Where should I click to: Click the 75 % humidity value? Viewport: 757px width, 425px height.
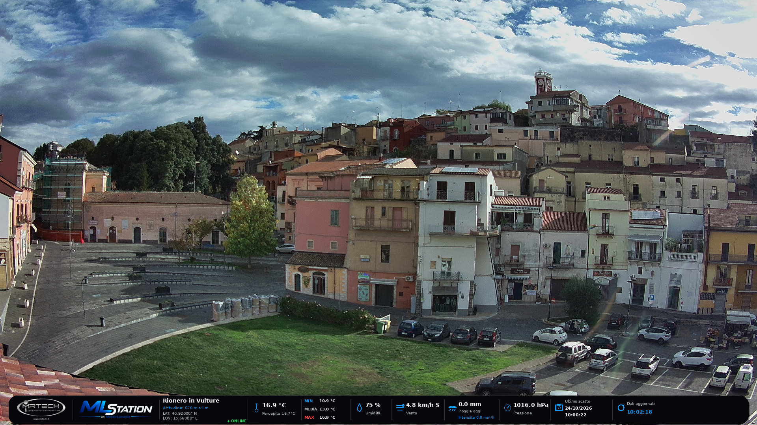(x=373, y=405)
